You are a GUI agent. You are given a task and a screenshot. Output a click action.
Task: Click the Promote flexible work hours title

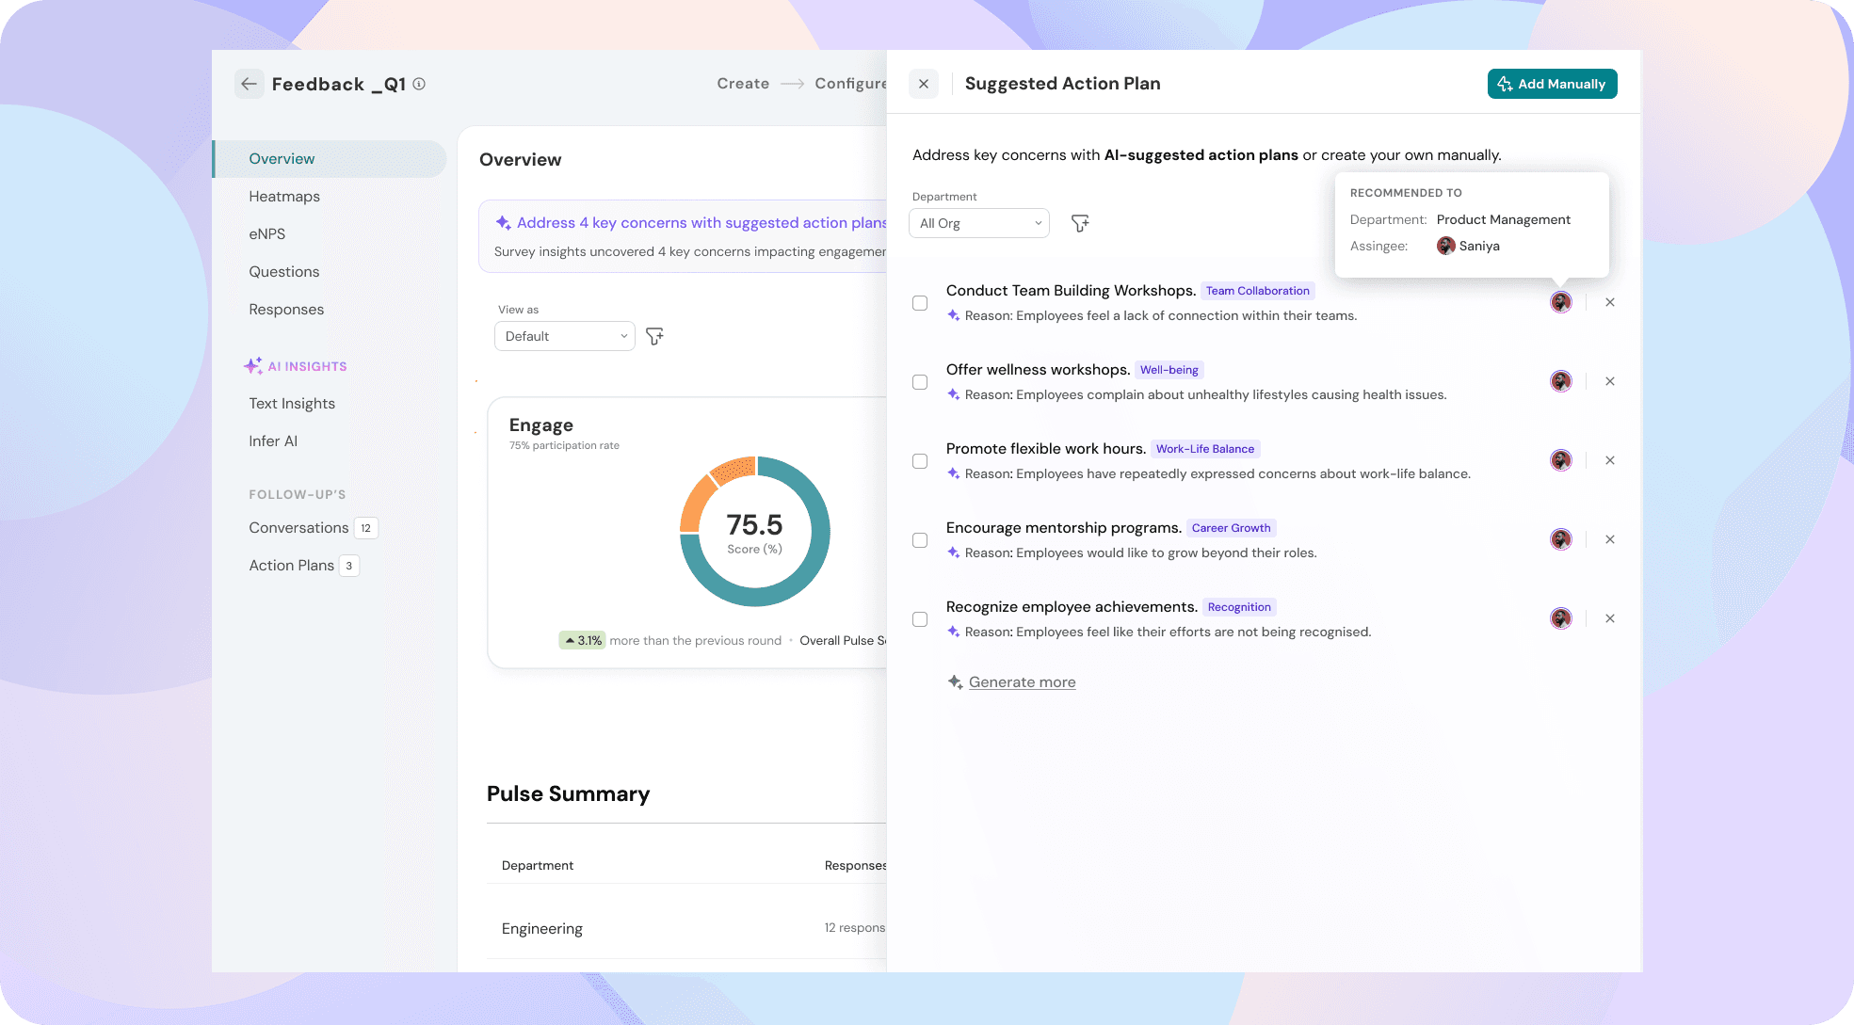[x=1046, y=449]
